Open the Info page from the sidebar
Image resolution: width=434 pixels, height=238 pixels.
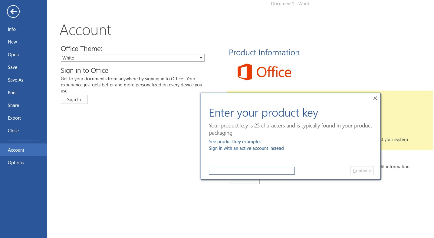click(x=12, y=29)
